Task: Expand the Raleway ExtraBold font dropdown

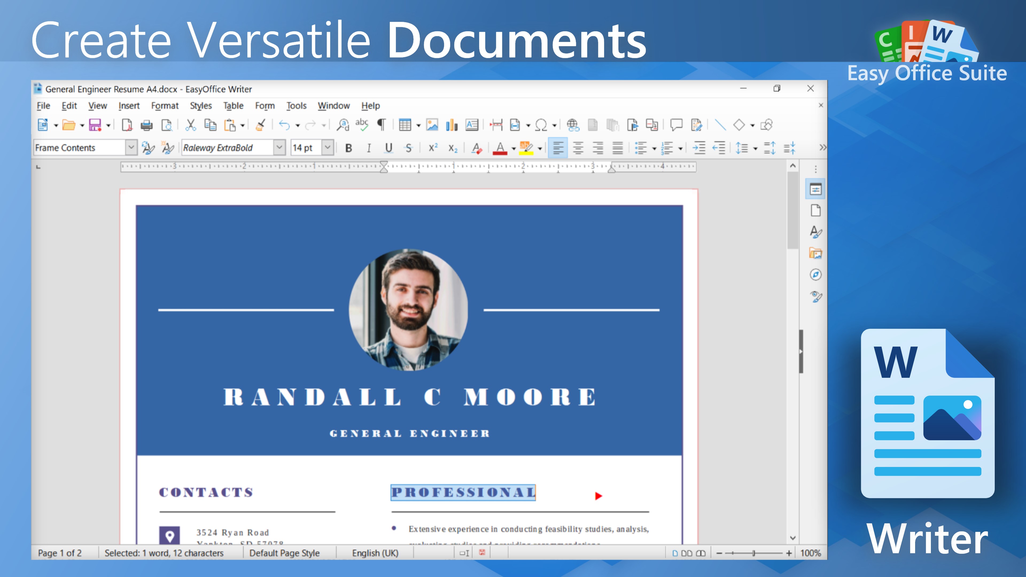Action: (279, 148)
